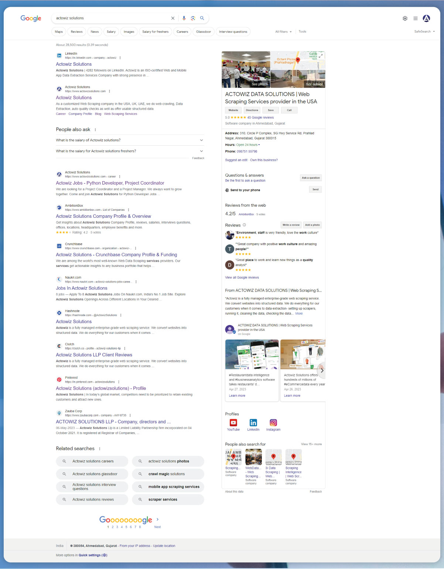Open the Blog sitelink under Actowiz Solutions
444x569 pixels.
coord(98,114)
